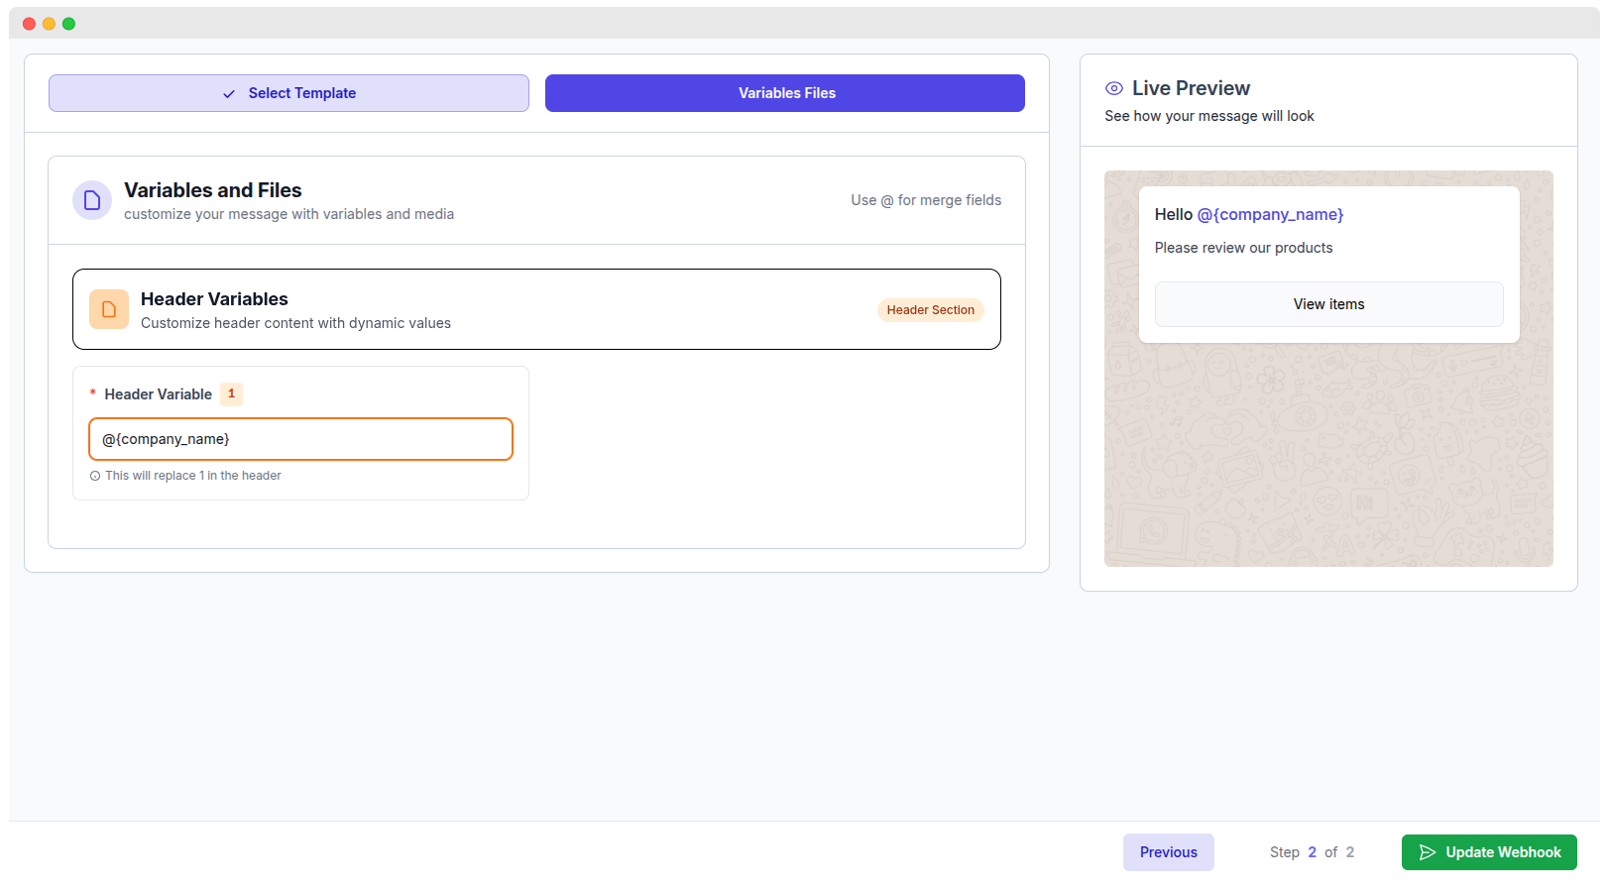Click the clock icon near replacement hint
1609x889 pixels.
point(95,476)
